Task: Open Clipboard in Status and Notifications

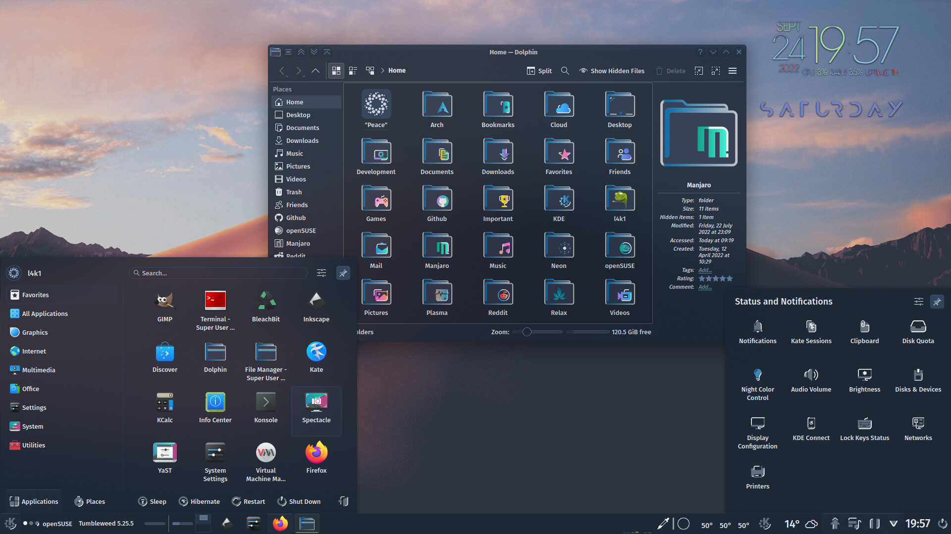Action: tap(865, 332)
